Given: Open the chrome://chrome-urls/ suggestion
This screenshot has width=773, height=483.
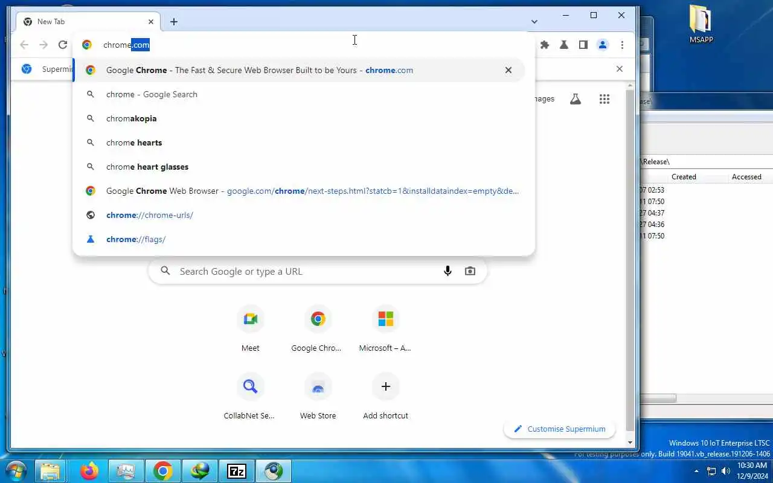Looking at the screenshot, I should (x=299, y=215).
